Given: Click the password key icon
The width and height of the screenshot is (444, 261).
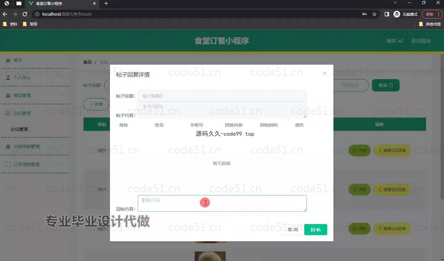Looking at the screenshot, I should (364, 14).
